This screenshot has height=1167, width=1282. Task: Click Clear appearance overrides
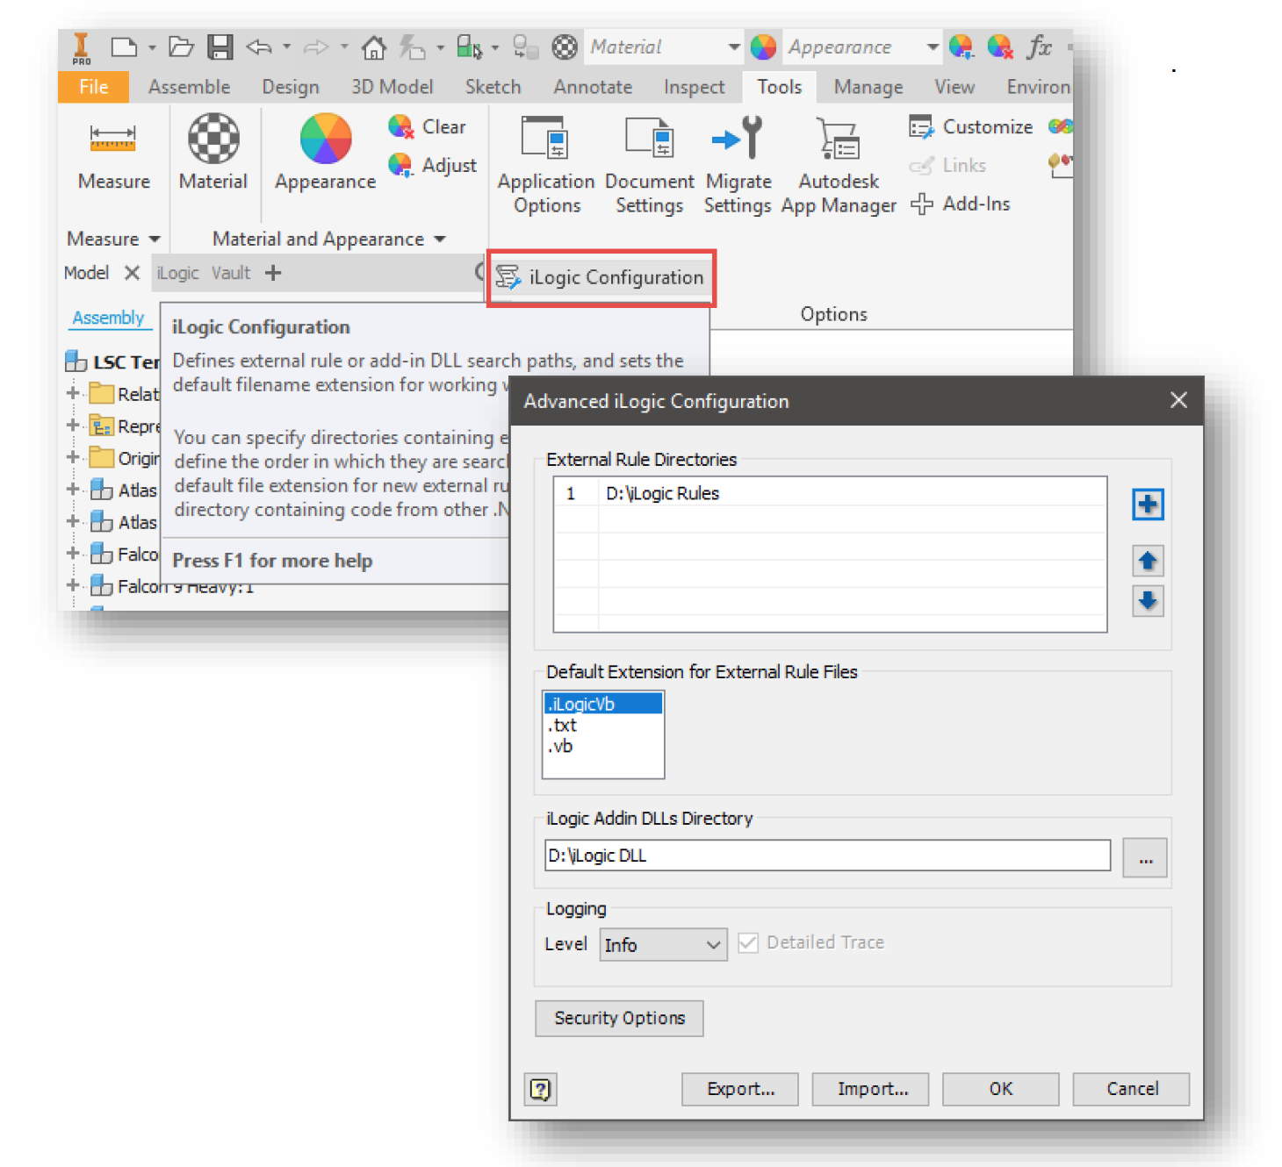427,126
